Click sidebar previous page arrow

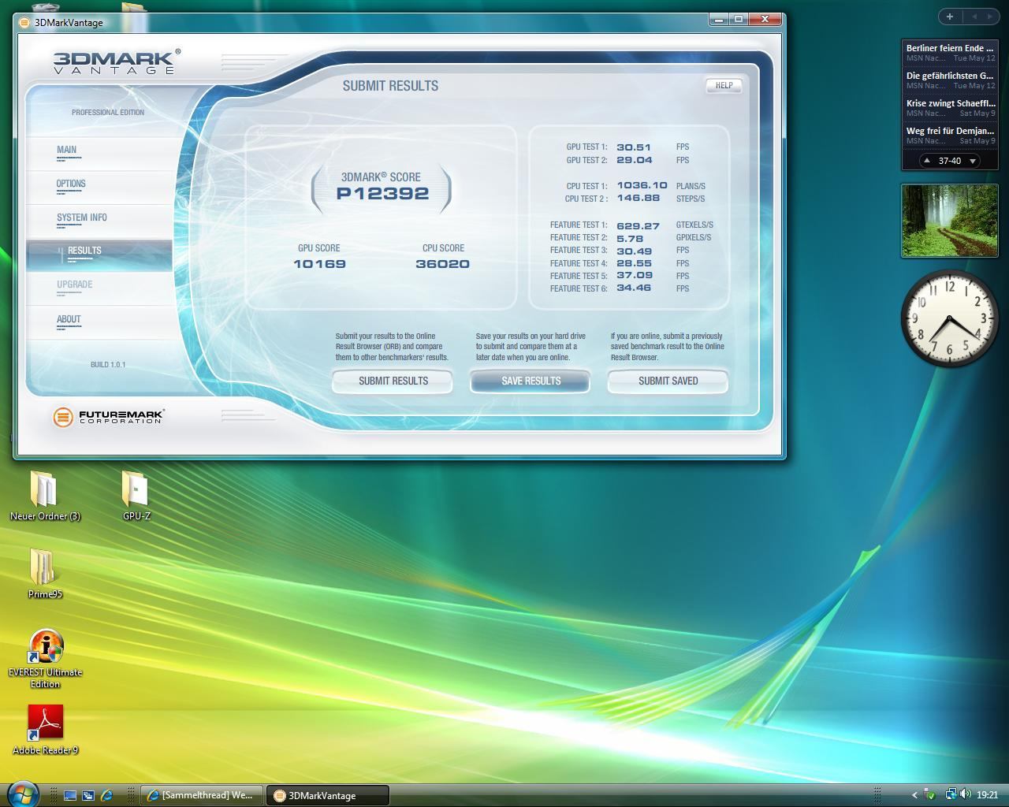[974, 16]
